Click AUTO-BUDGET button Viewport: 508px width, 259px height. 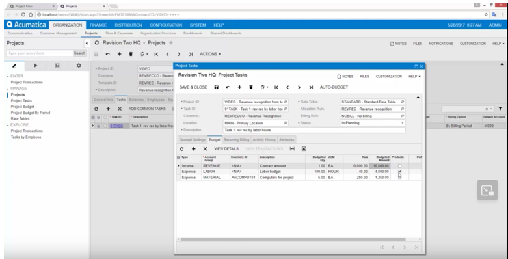tap(334, 87)
